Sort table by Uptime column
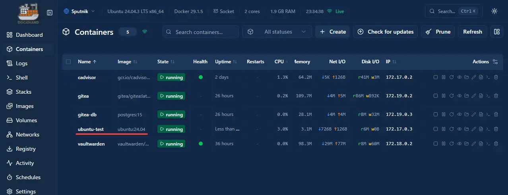508x195 pixels. point(226,62)
